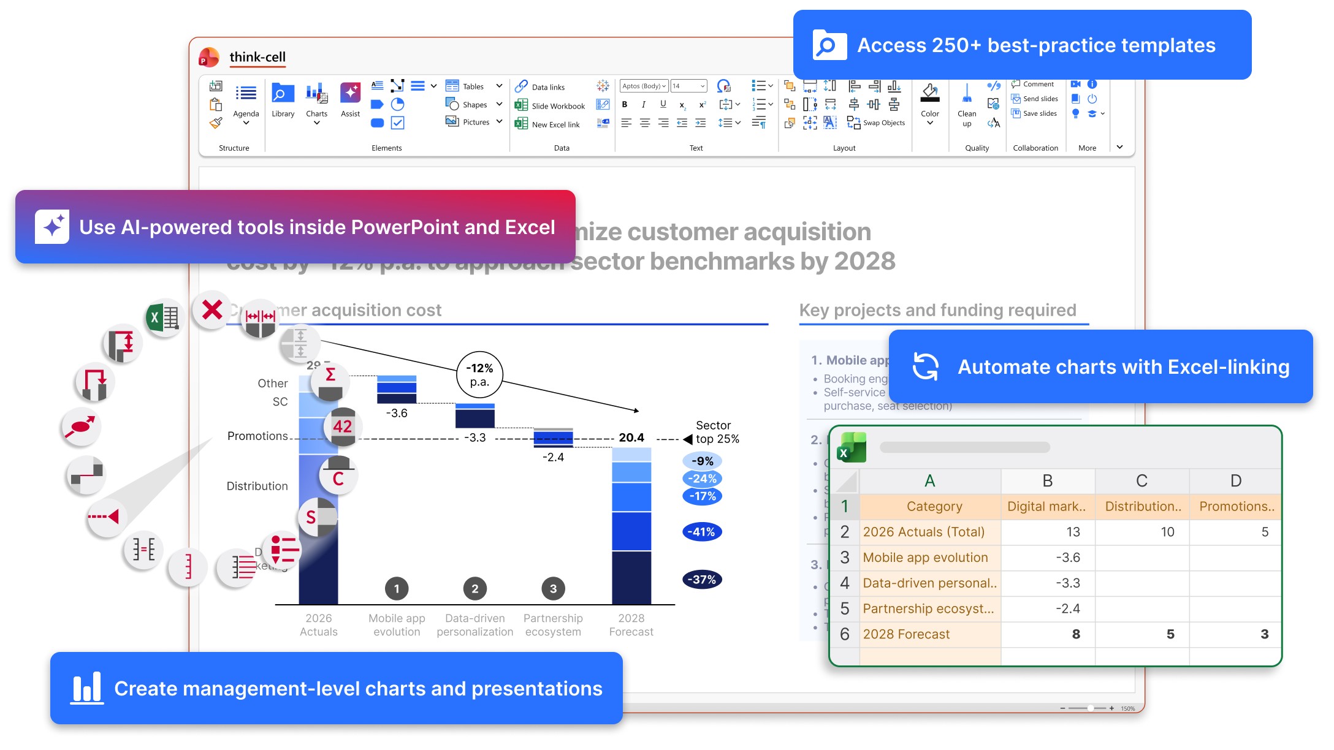Toggle subscript formatting
Image resolution: width=1334 pixels, height=750 pixels.
682,105
